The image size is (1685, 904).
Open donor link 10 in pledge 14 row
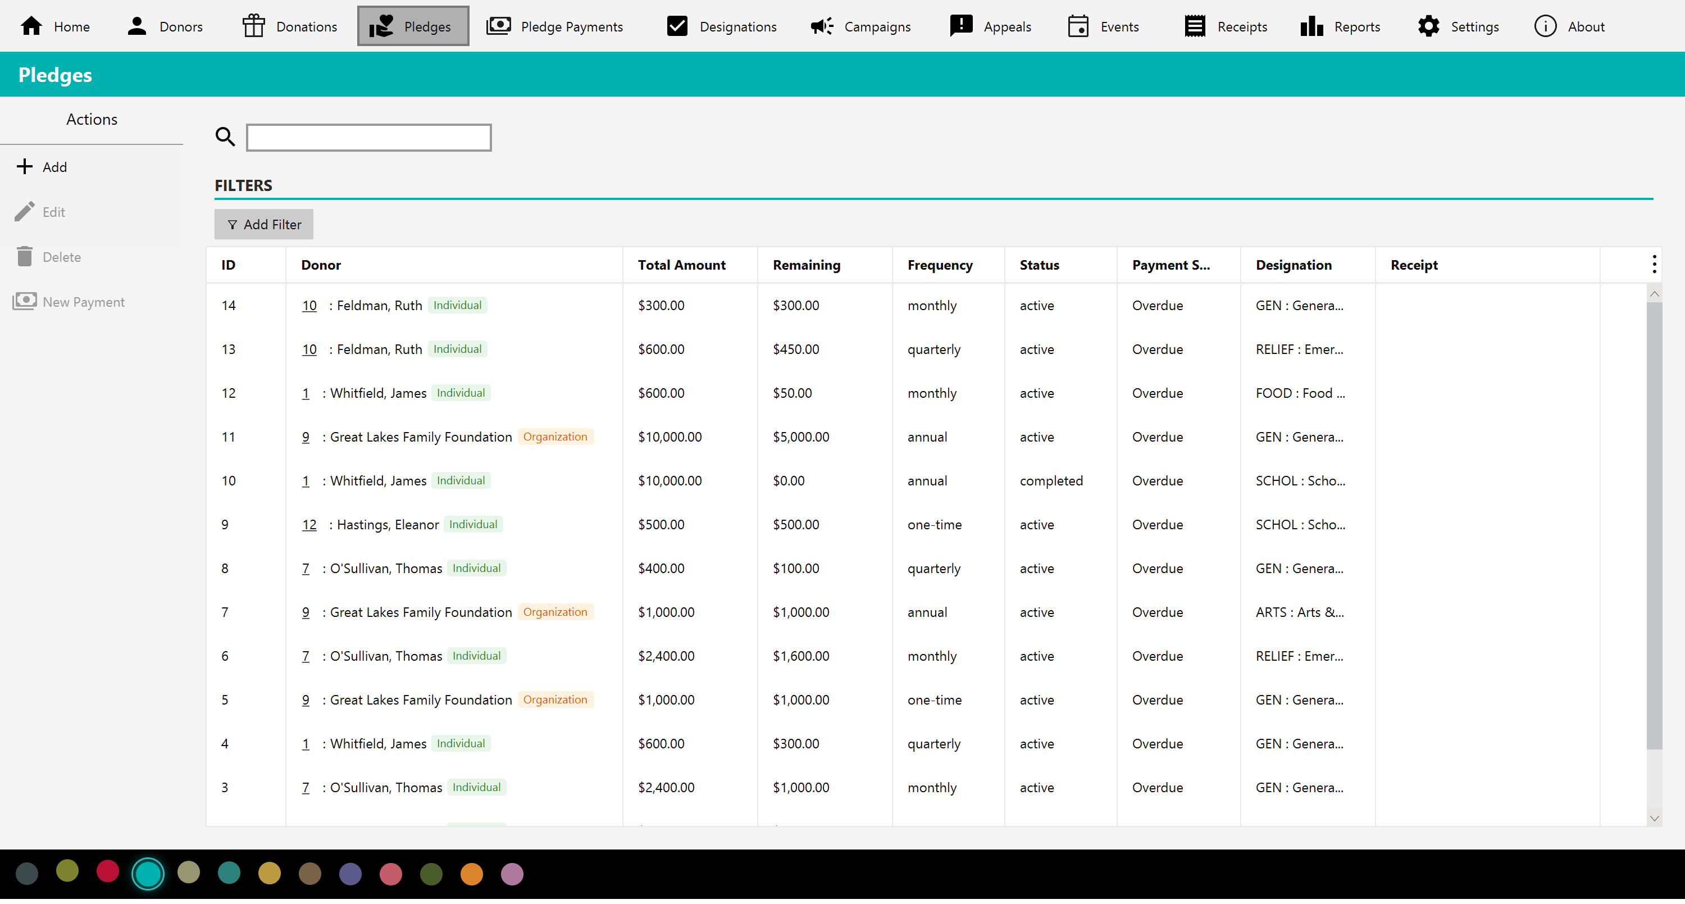[309, 306]
